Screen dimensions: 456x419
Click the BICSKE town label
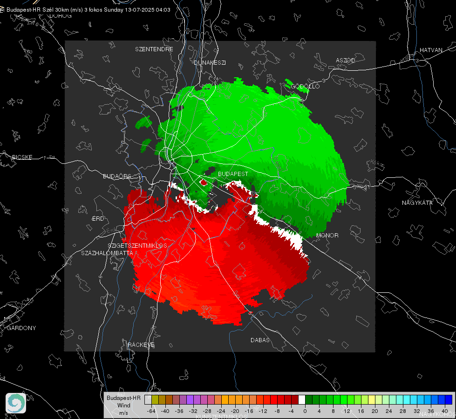[22, 157]
